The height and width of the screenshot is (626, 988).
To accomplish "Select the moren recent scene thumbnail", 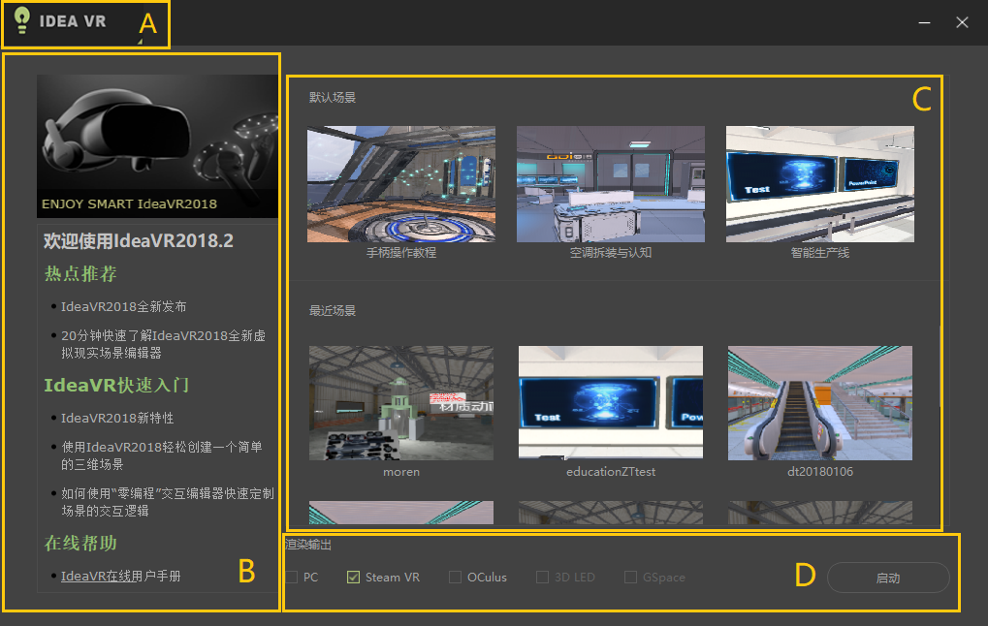I will coord(401,403).
